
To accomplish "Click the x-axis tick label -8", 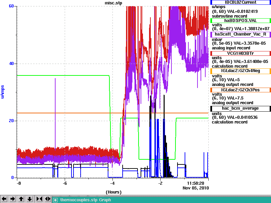I will (x=19, y=183).
